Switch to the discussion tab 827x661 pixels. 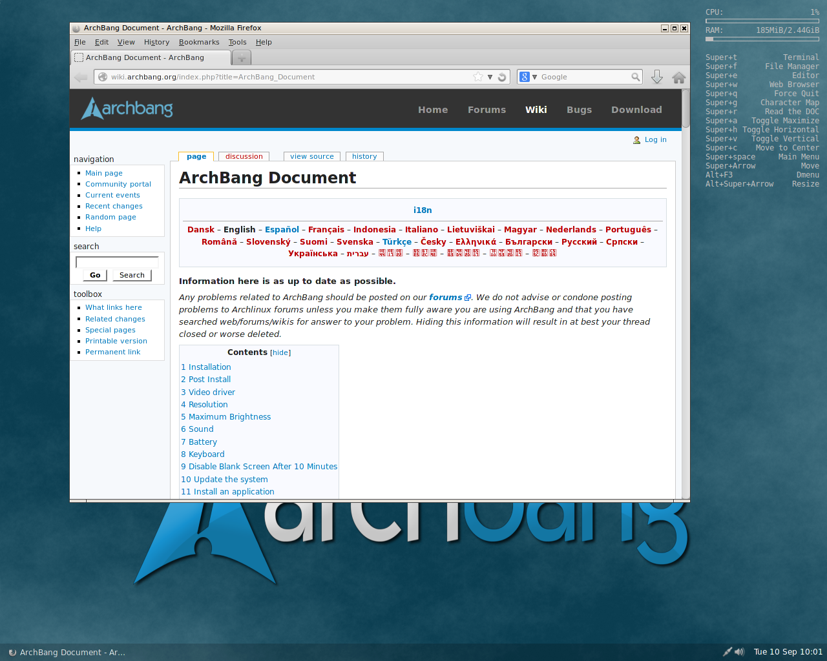[x=244, y=156]
